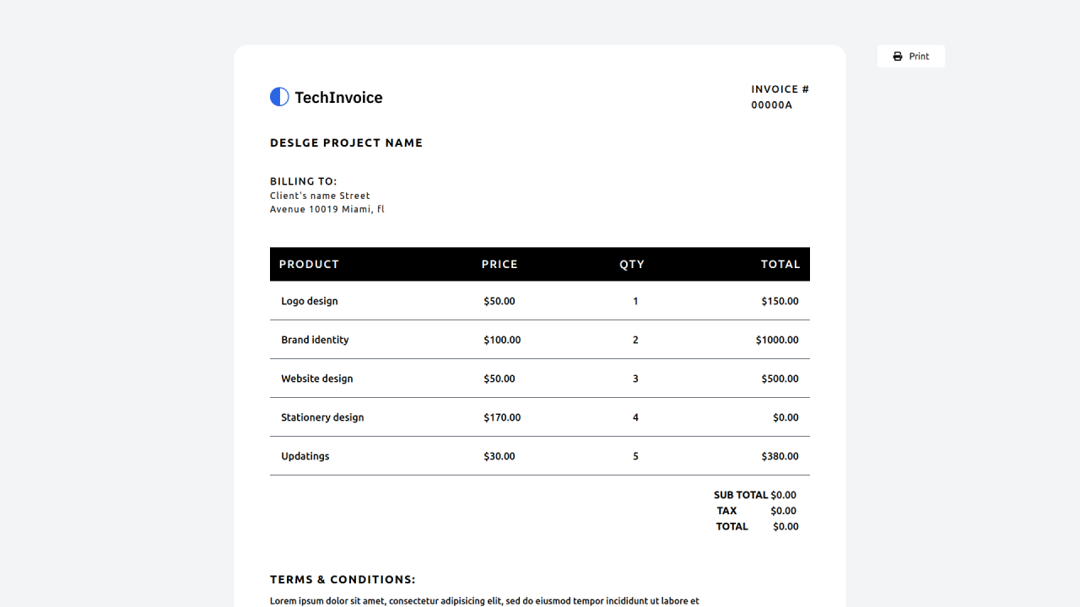Select the invoice number 00000A
The height and width of the screenshot is (607, 1080).
point(771,105)
